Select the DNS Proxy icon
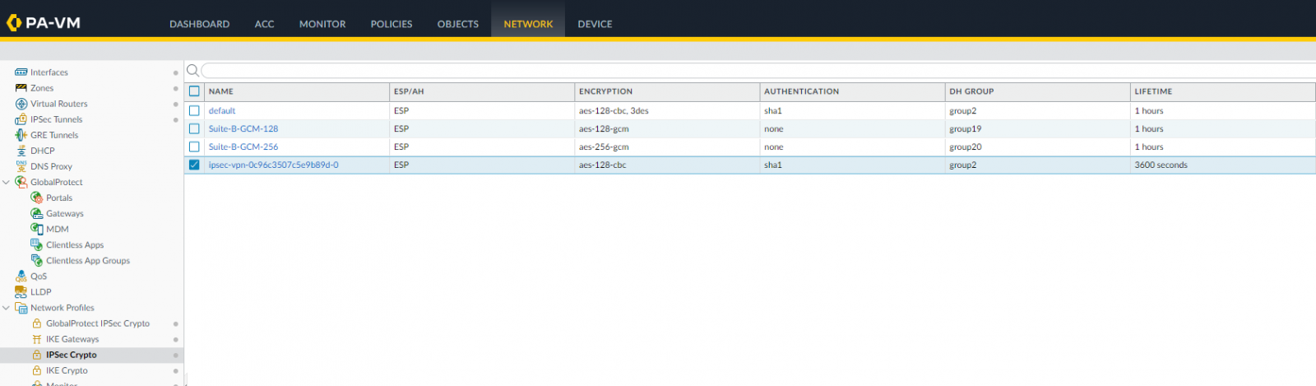Image resolution: width=1316 pixels, height=386 pixels. 21,166
